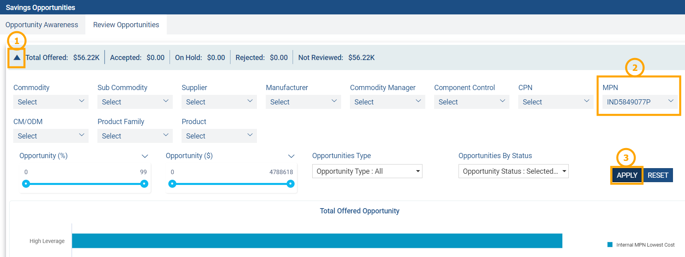Open the Opportunity Status dropdown

(x=513, y=171)
